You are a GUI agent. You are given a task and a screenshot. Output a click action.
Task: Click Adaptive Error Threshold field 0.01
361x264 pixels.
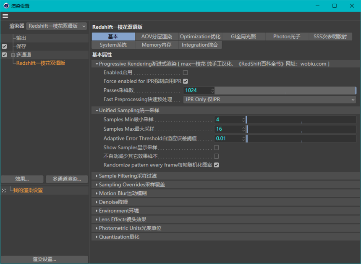click(228, 139)
